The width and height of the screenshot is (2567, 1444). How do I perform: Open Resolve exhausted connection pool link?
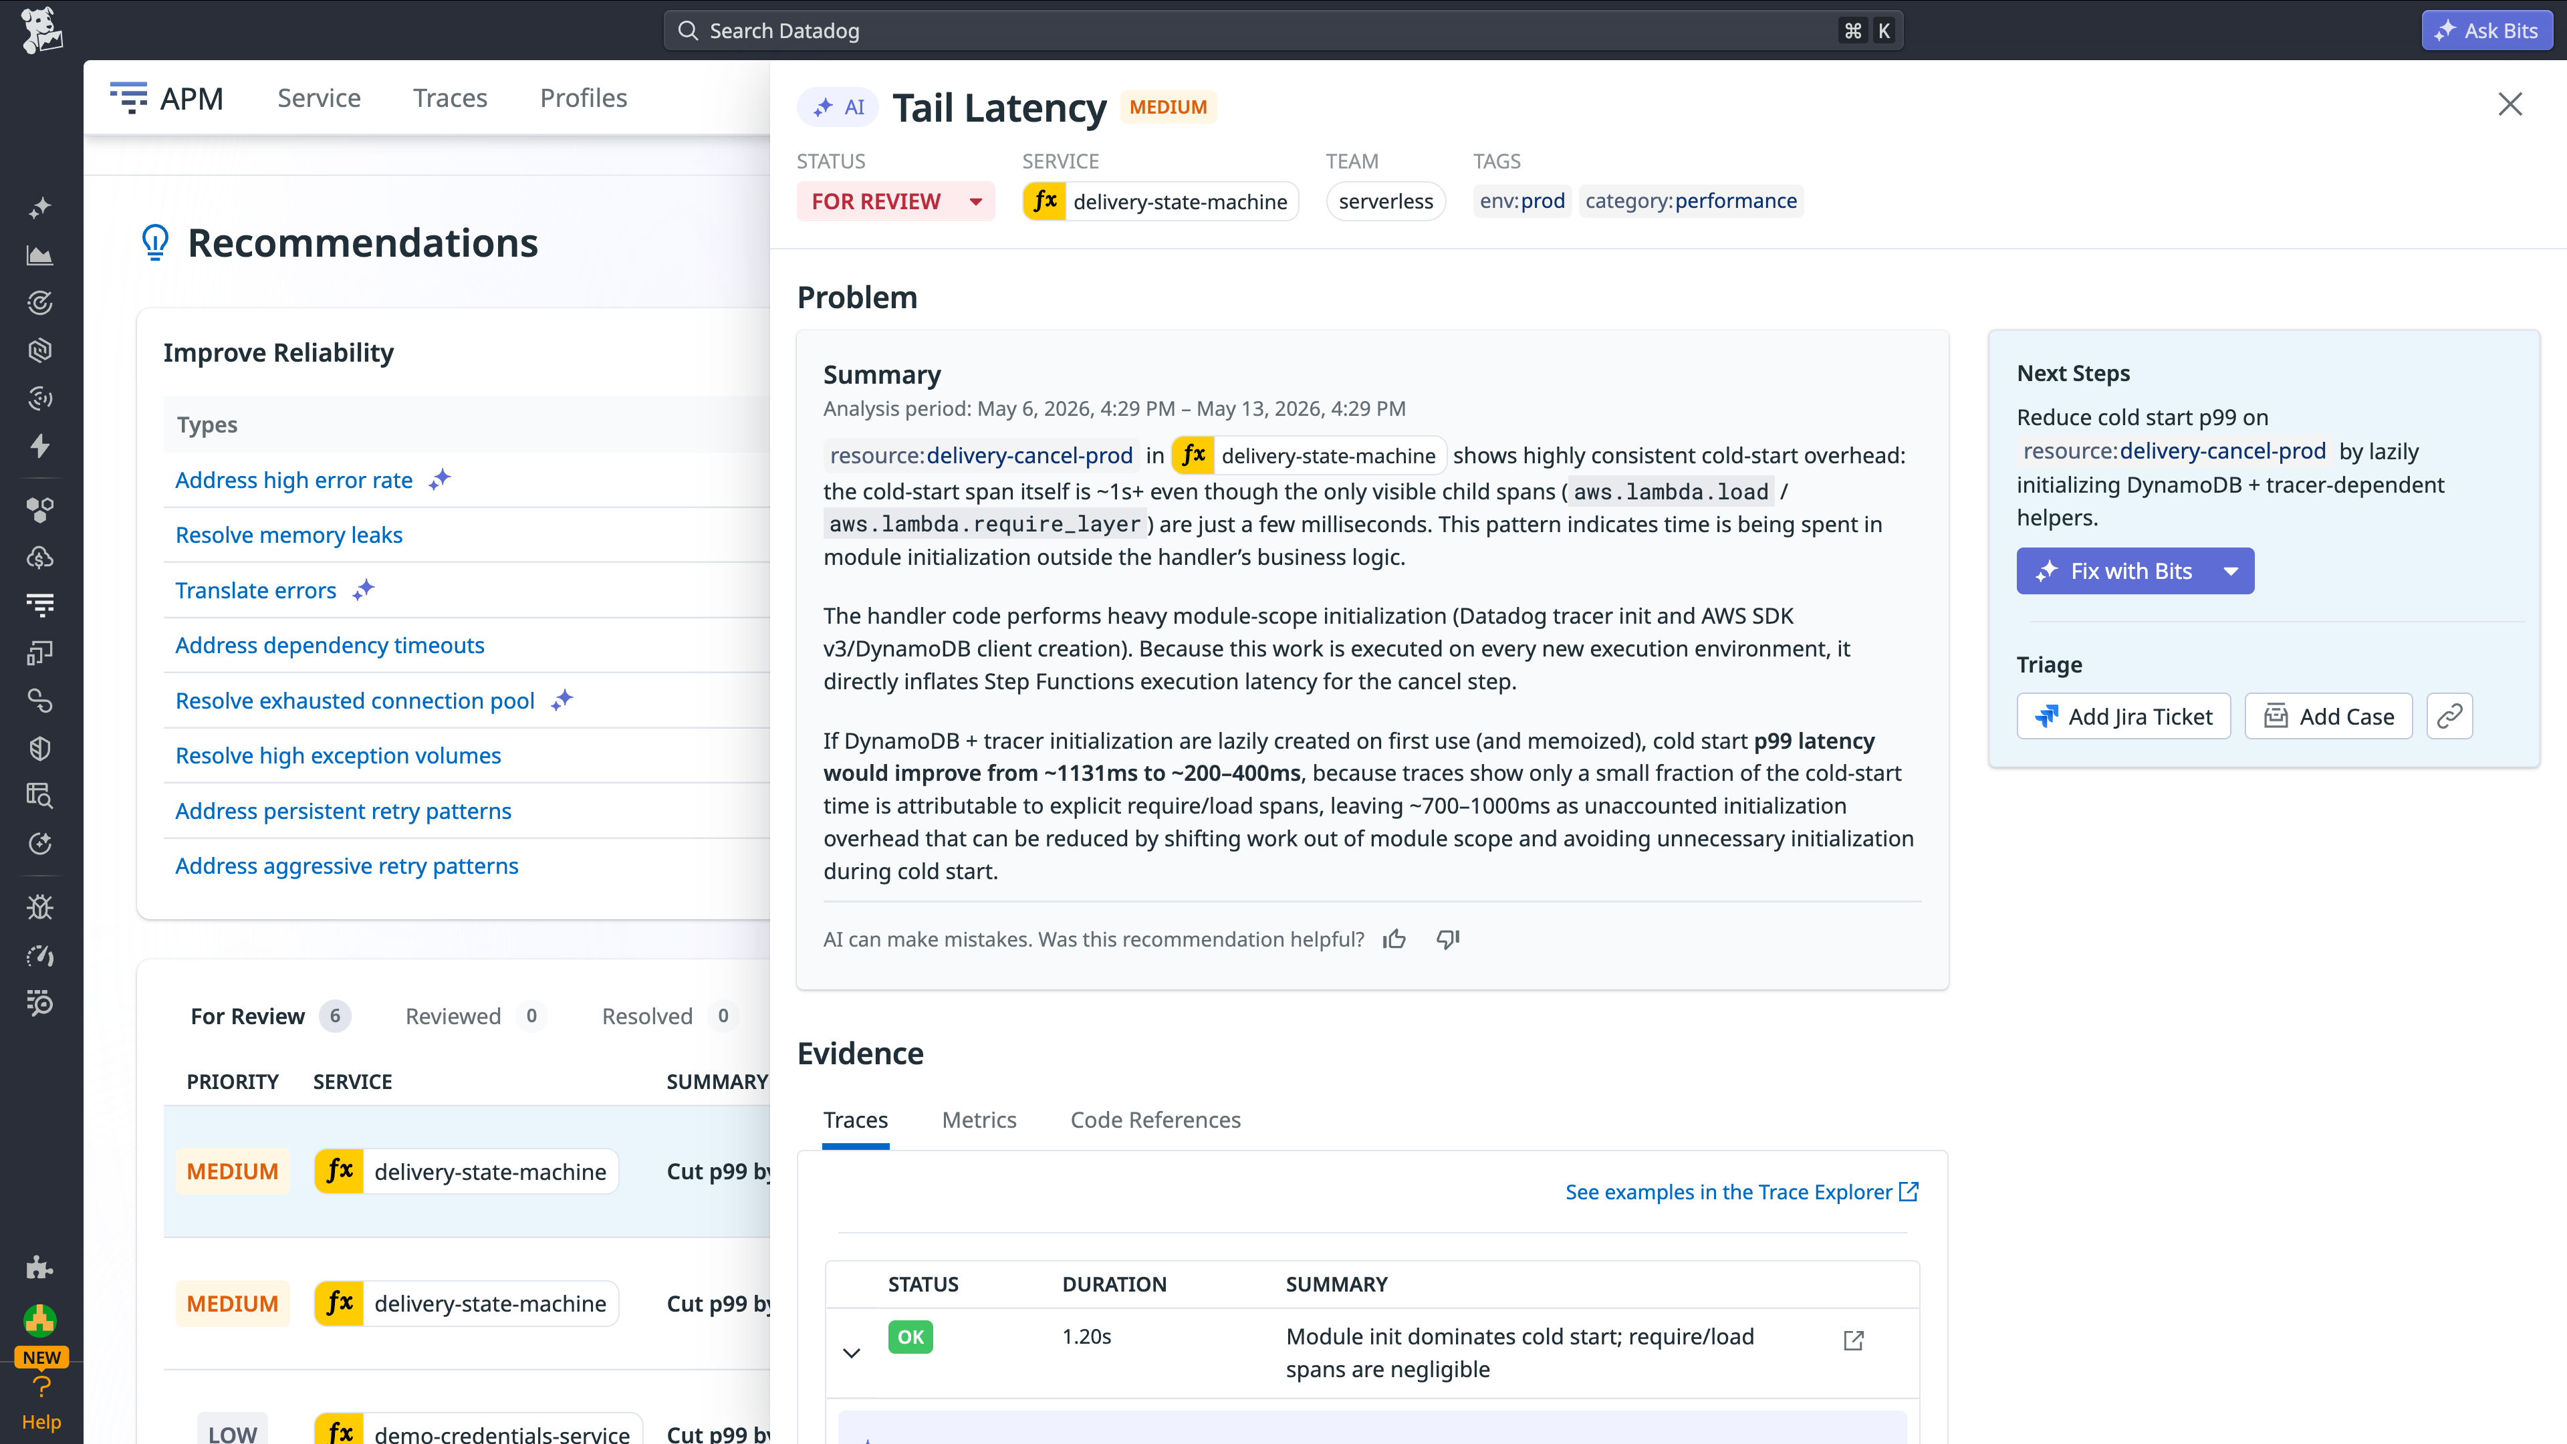[x=355, y=701]
